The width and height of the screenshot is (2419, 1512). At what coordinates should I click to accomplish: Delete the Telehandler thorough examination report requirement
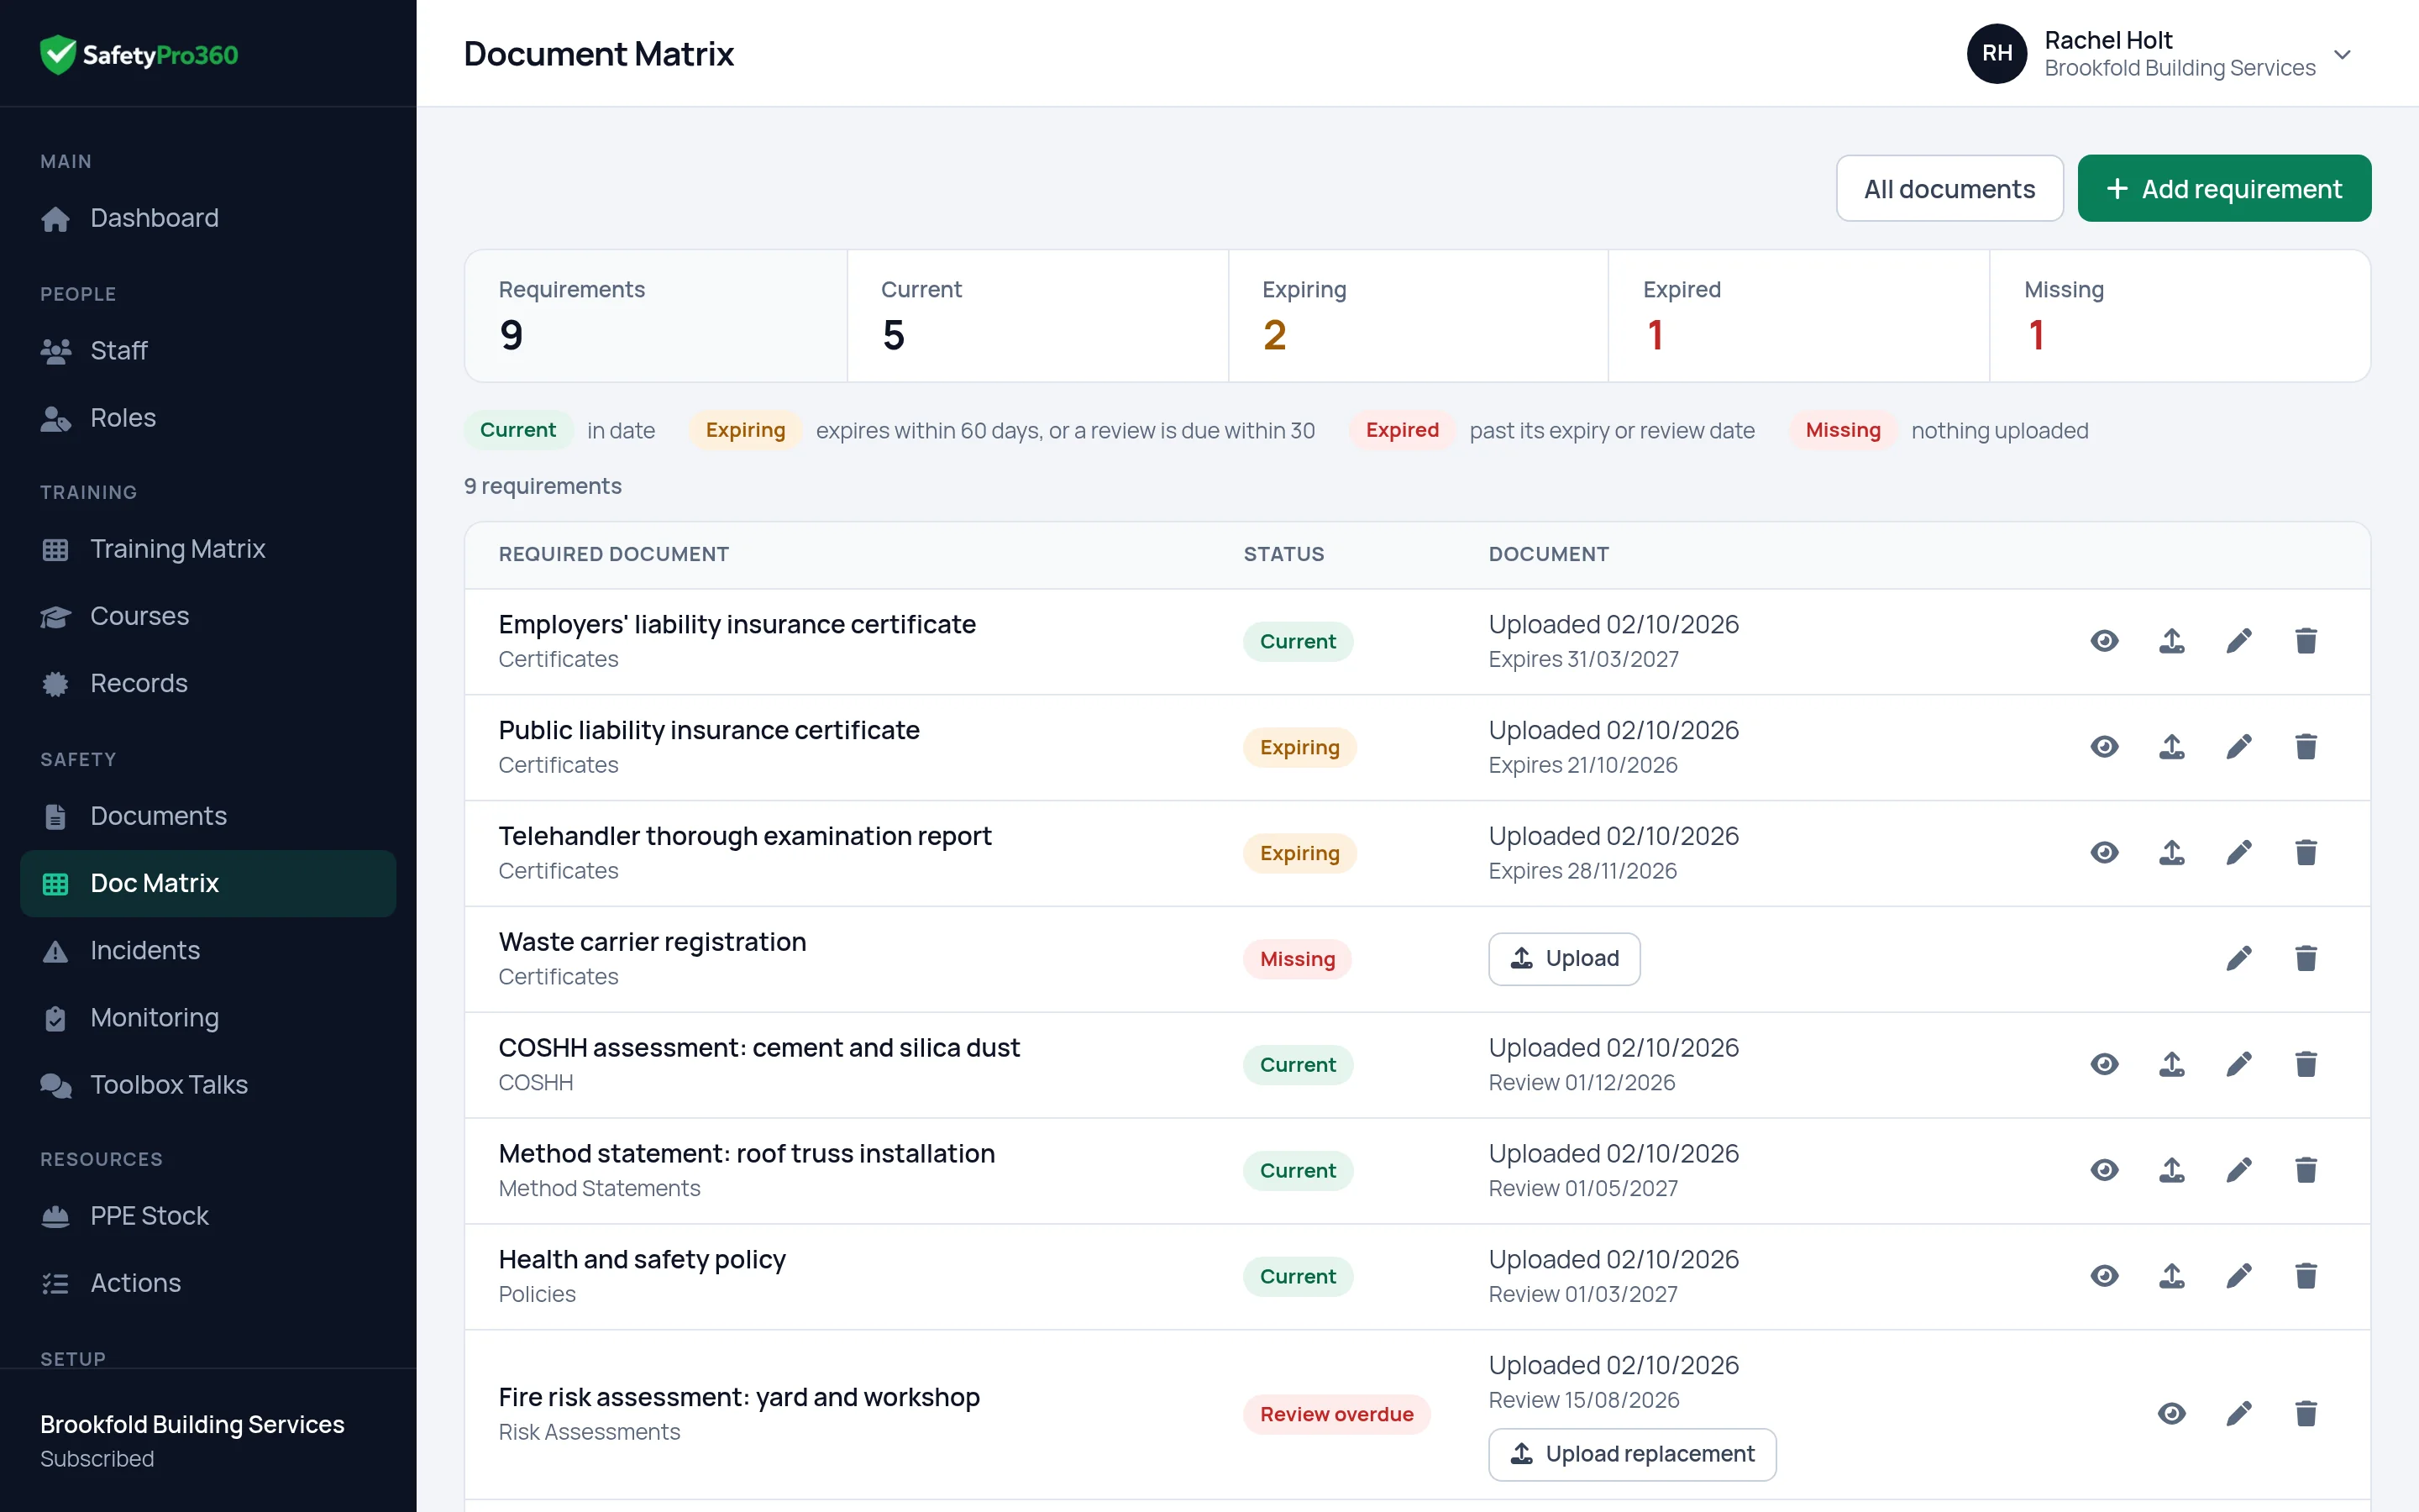(x=2306, y=853)
